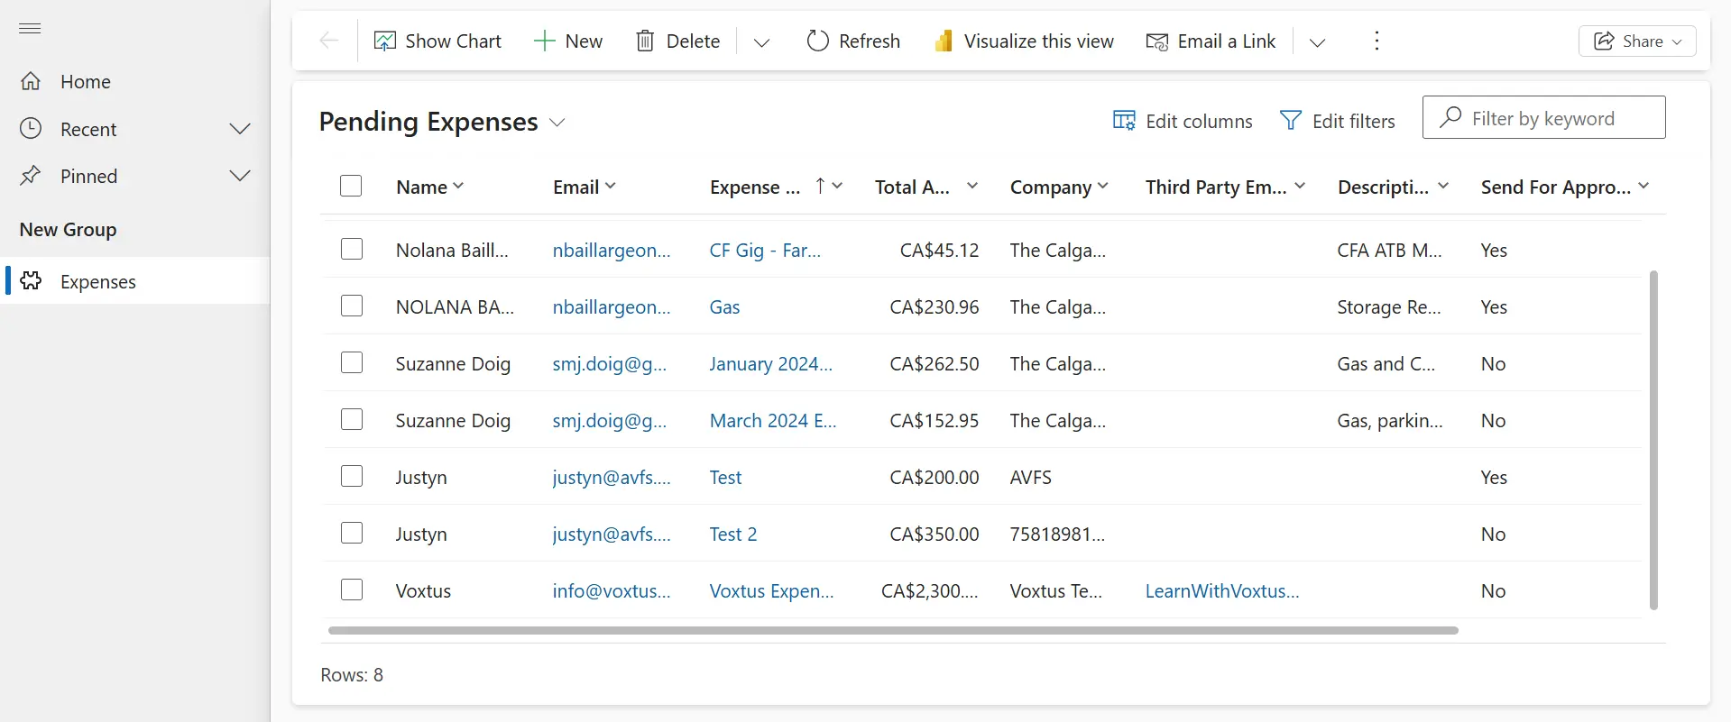Image resolution: width=1731 pixels, height=722 pixels.
Task: Toggle the hamburger navigation menu
Action: pyautogui.click(x=30, y=29)
